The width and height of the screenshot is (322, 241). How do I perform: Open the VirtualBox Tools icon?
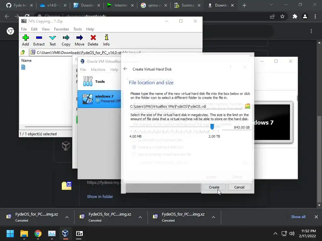(x=88, y=81)
